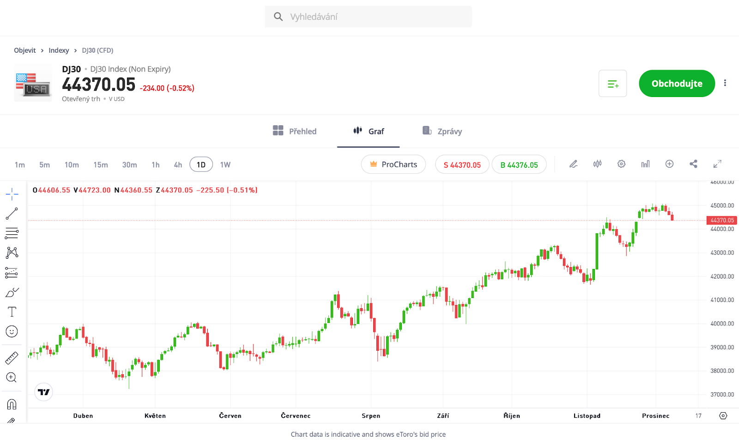Open chart axis settings gear
The width and height of the screenshot is (739, 445).
pyautogui.click(x=723, y=416)
